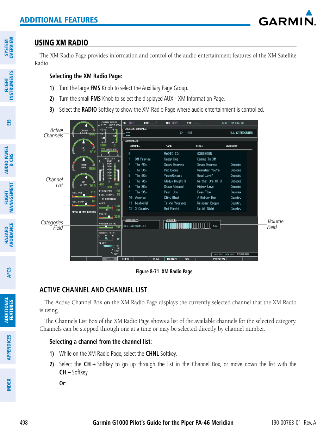Select the PRESETS softkey
The height and width of the screenshot is (435, 336).
coord(219,259)
